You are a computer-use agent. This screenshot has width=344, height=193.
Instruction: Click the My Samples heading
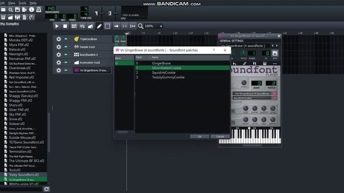(10, 24)
